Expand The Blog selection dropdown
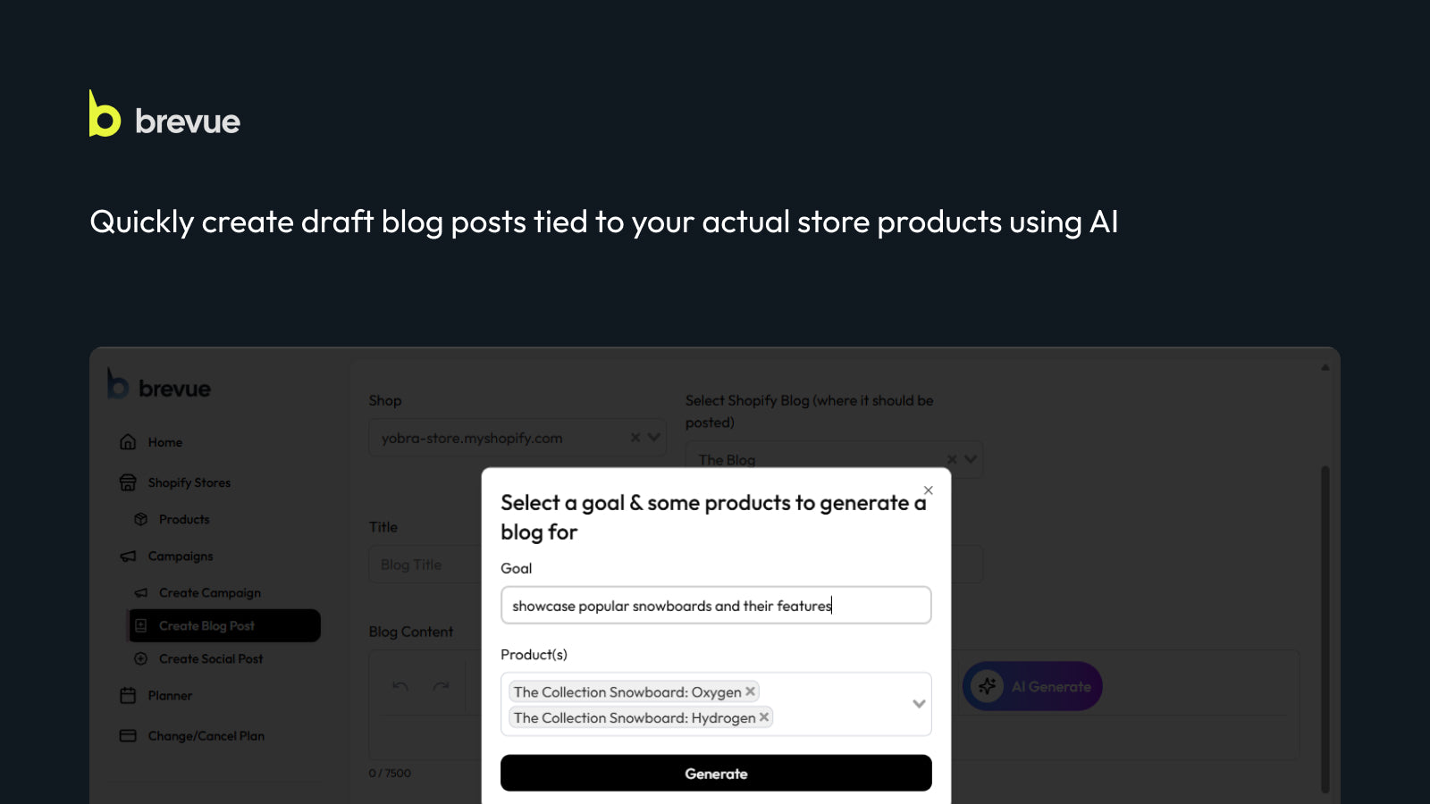This screenshot has height=804, width=1430. tap(971, 459)
